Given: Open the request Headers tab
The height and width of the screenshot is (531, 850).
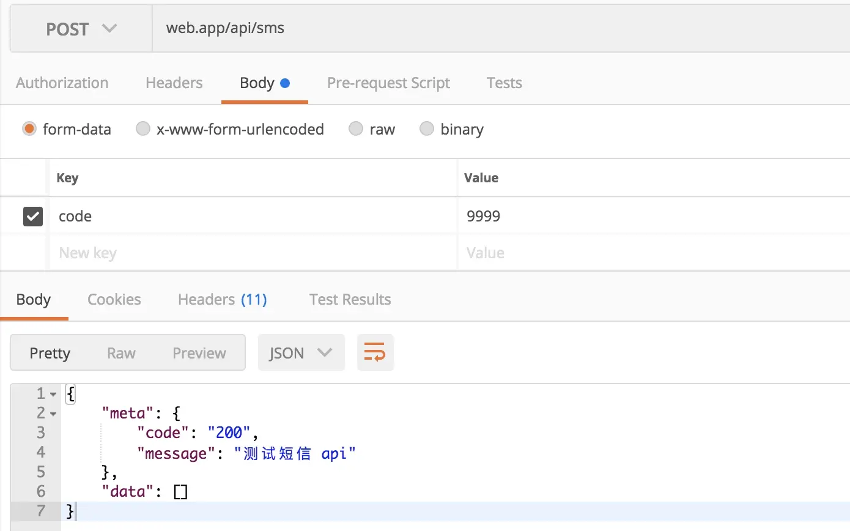Looking at the screenshot, I should pos(174,83).
